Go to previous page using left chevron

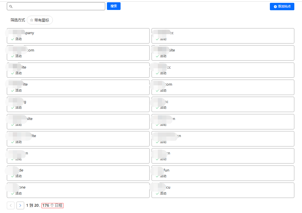(x=11, y=205)
